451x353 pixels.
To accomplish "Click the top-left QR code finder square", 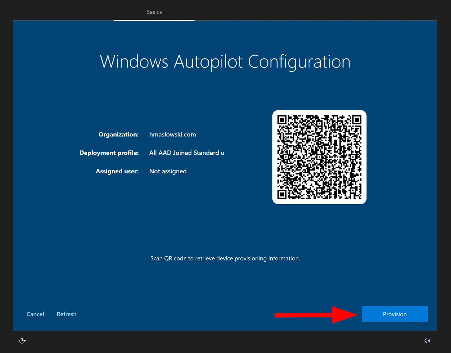I will point(282,120).
